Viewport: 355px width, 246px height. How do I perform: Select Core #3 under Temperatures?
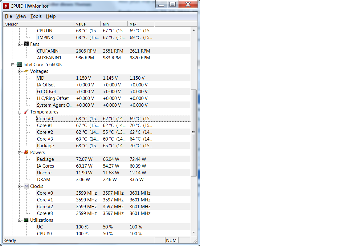pos(113,139)
